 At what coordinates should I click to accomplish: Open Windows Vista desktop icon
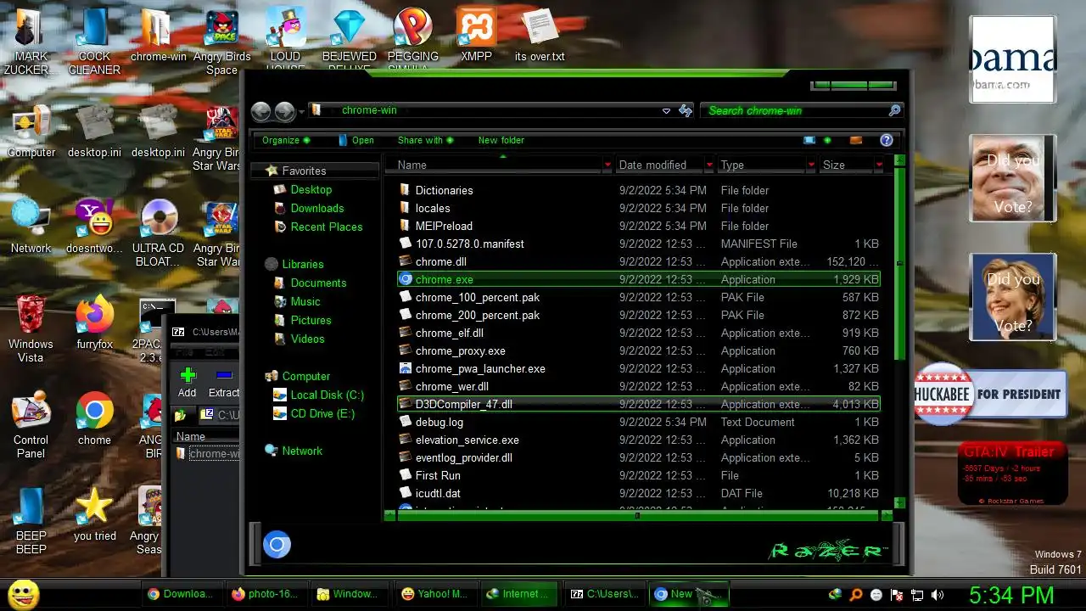click(31, 316)
